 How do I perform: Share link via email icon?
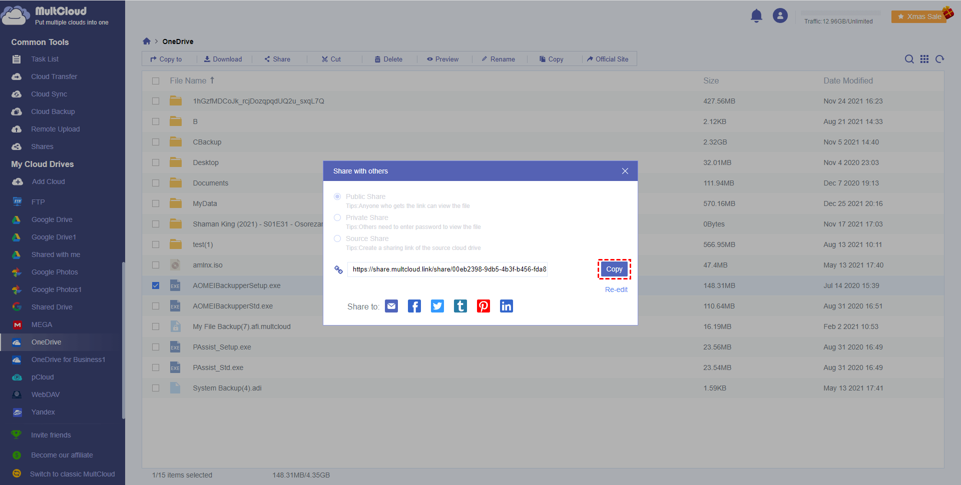(391, 306)
